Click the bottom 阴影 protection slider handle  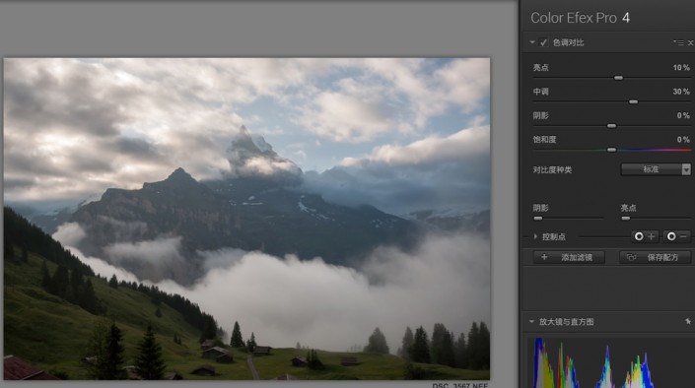[x=538, y=219]
